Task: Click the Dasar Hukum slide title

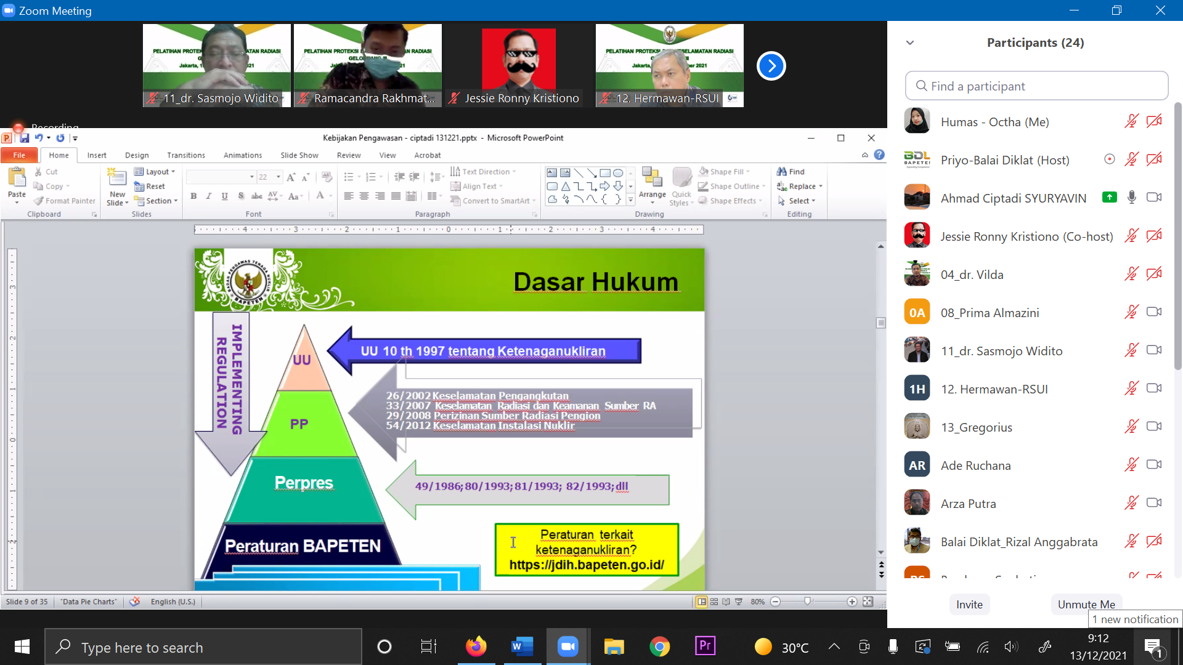Action: click(x=596, y=281)
